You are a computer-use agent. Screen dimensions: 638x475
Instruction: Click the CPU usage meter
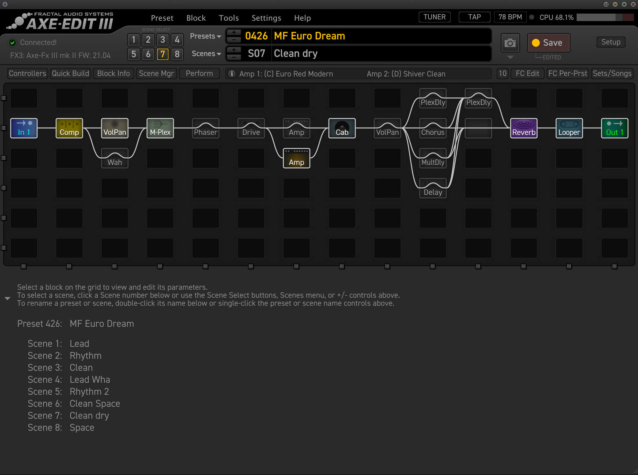pyautogui.click(x=605, y=17)
